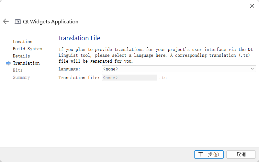
Task: Click the Translation file: label
Action: coord(79,78)
